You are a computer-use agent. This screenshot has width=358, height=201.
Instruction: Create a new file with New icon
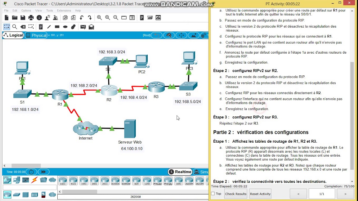coord(7,18)
